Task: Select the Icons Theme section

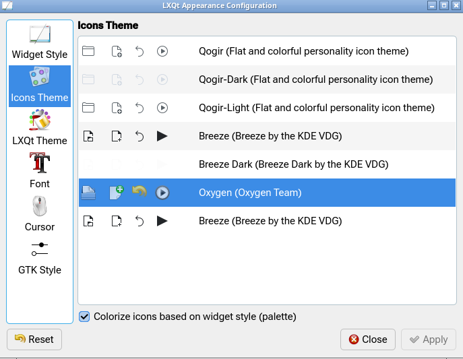Action: [40, 86]
